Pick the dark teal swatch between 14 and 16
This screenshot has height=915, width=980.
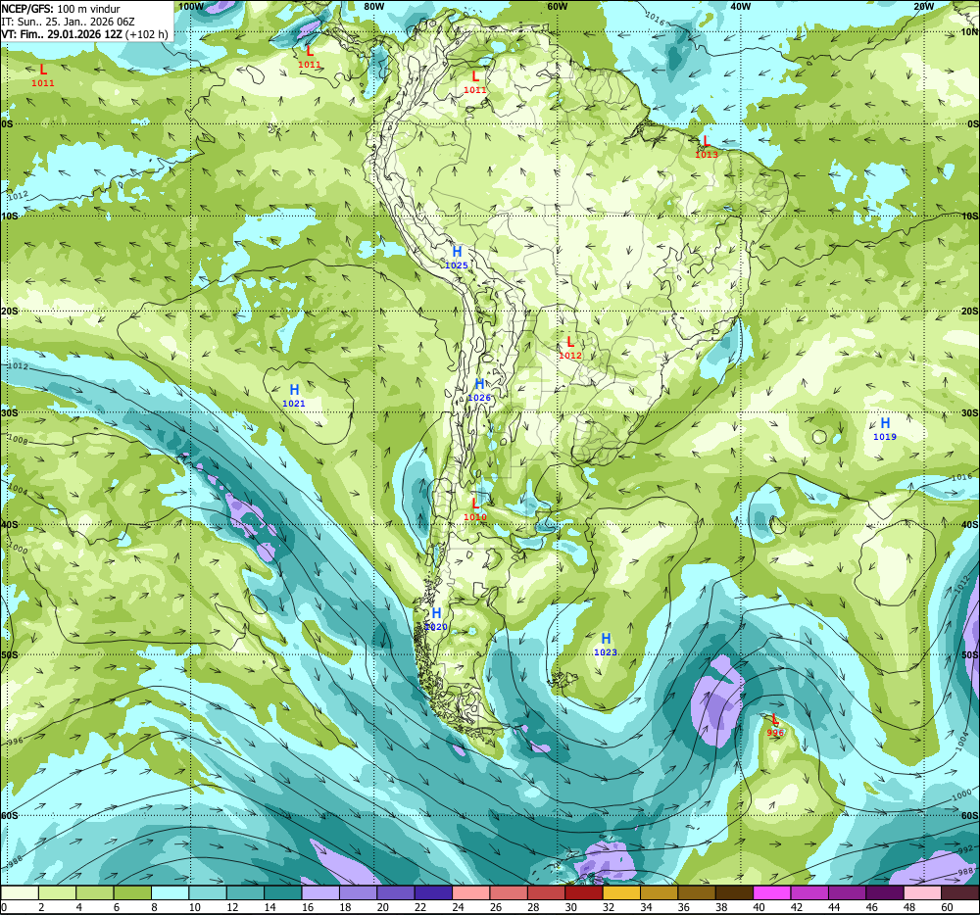click(283, 893)
